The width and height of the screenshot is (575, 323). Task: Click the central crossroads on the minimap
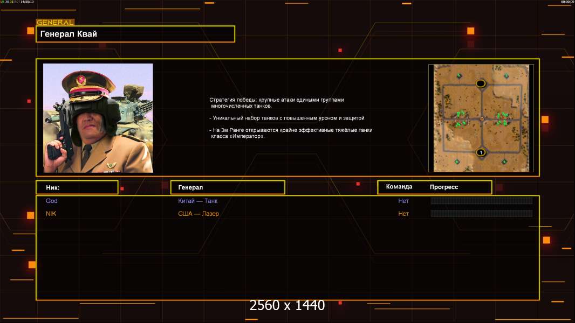coord(482,118)
